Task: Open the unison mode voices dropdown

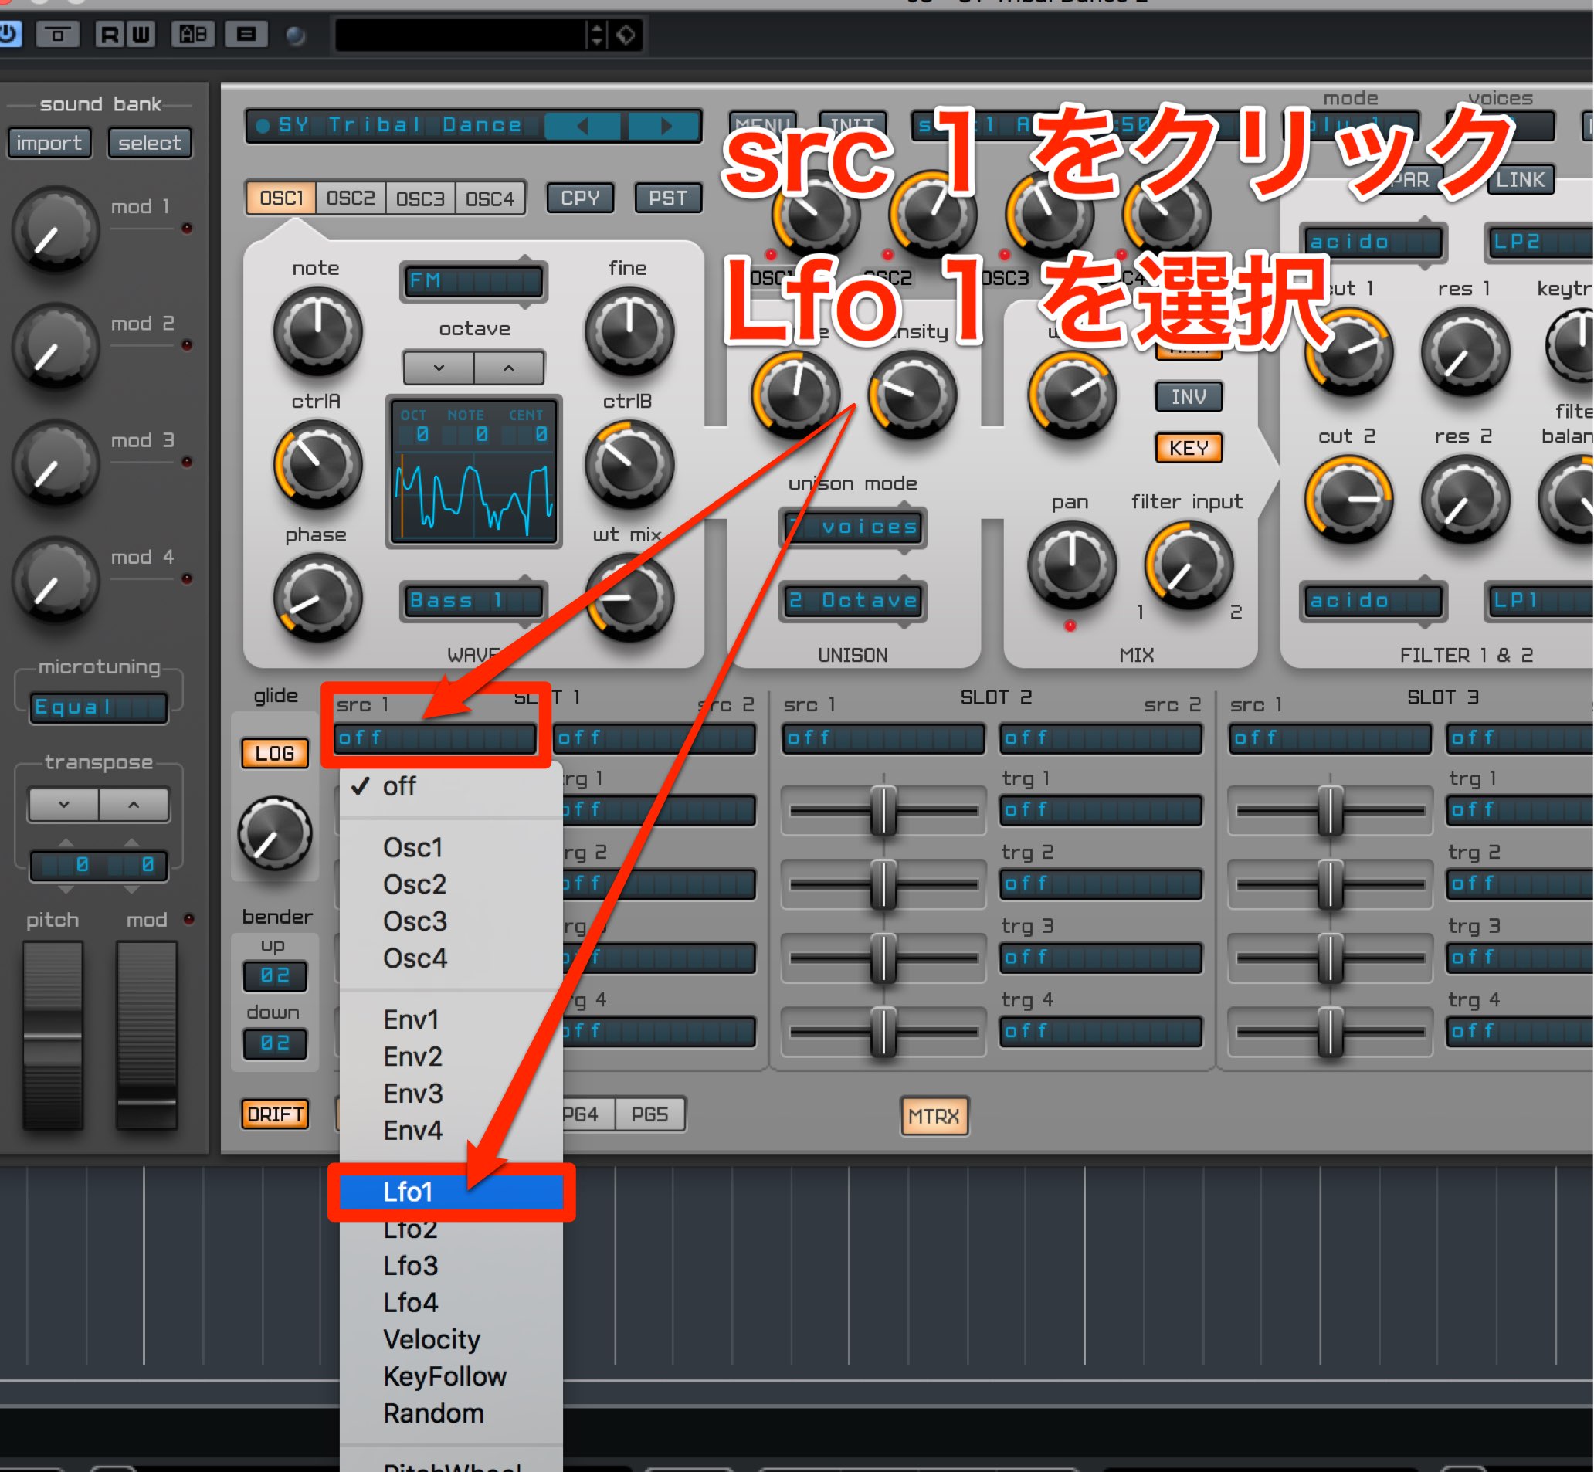Action: coord(854,527)
